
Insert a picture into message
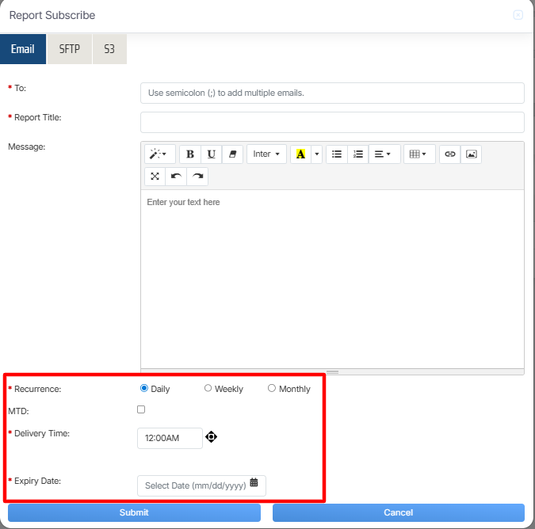[x=471, y=154]
